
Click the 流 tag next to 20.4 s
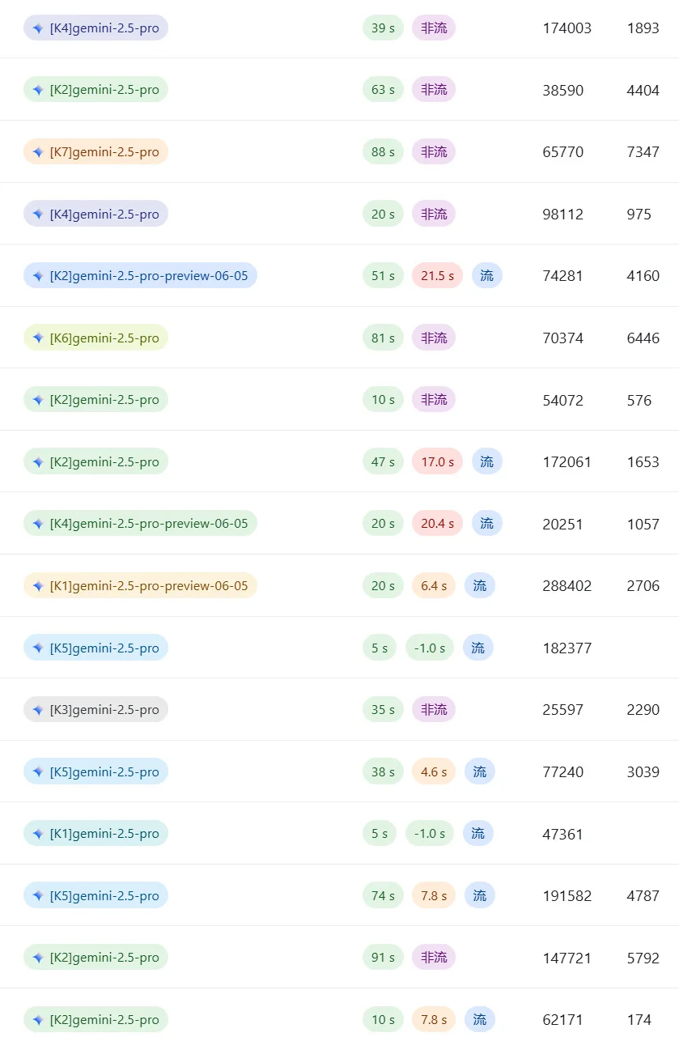486,524
